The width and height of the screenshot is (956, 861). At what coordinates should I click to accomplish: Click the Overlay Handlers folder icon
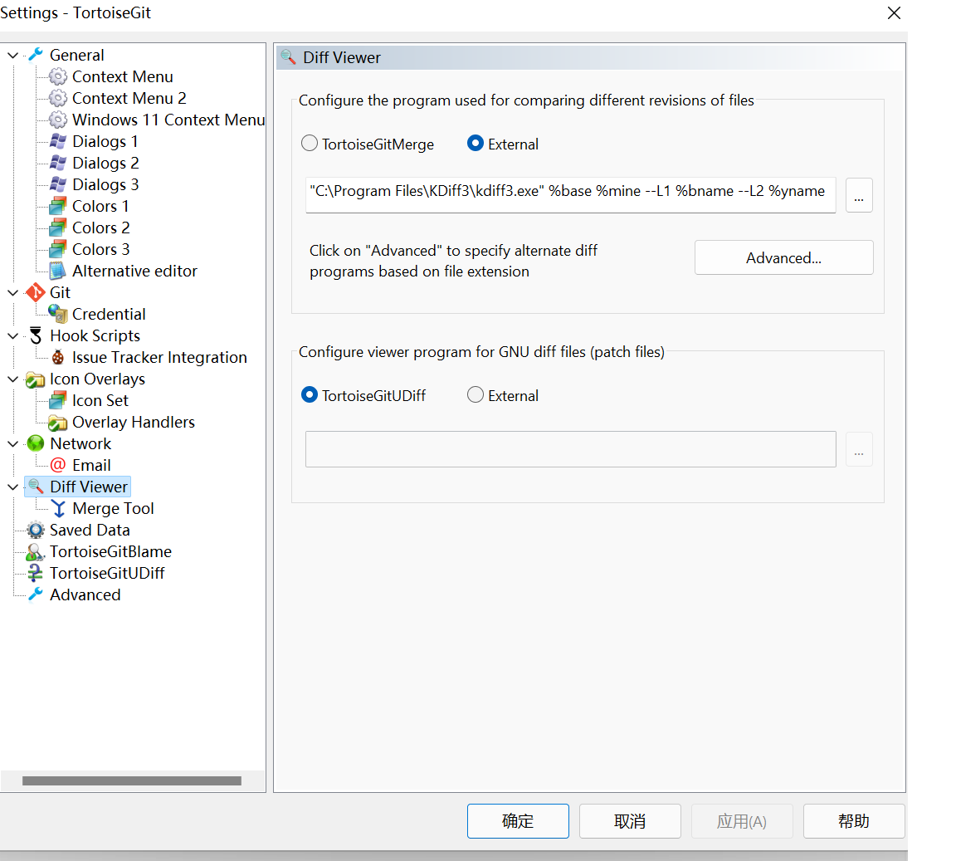pyautogui.click(x=58, y=423)
